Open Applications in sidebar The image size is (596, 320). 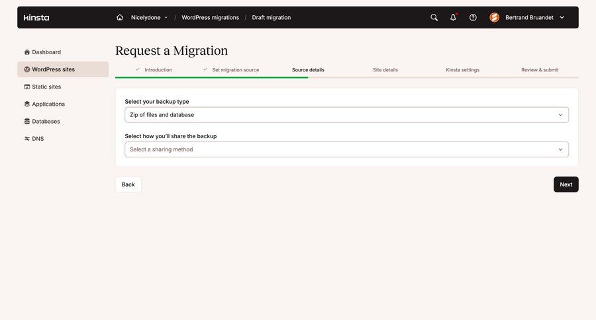click(x=63, y=104)
